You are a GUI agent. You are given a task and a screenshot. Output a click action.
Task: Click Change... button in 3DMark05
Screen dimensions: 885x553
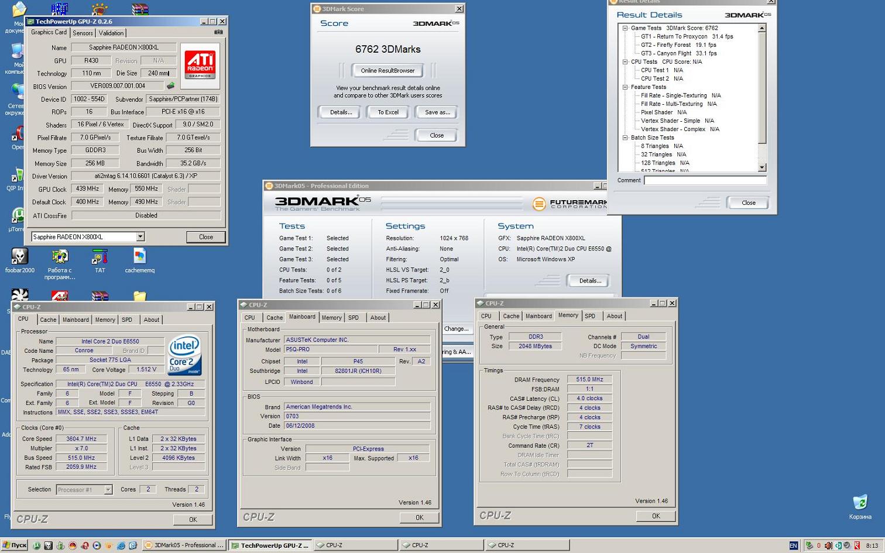pos(457,329)
